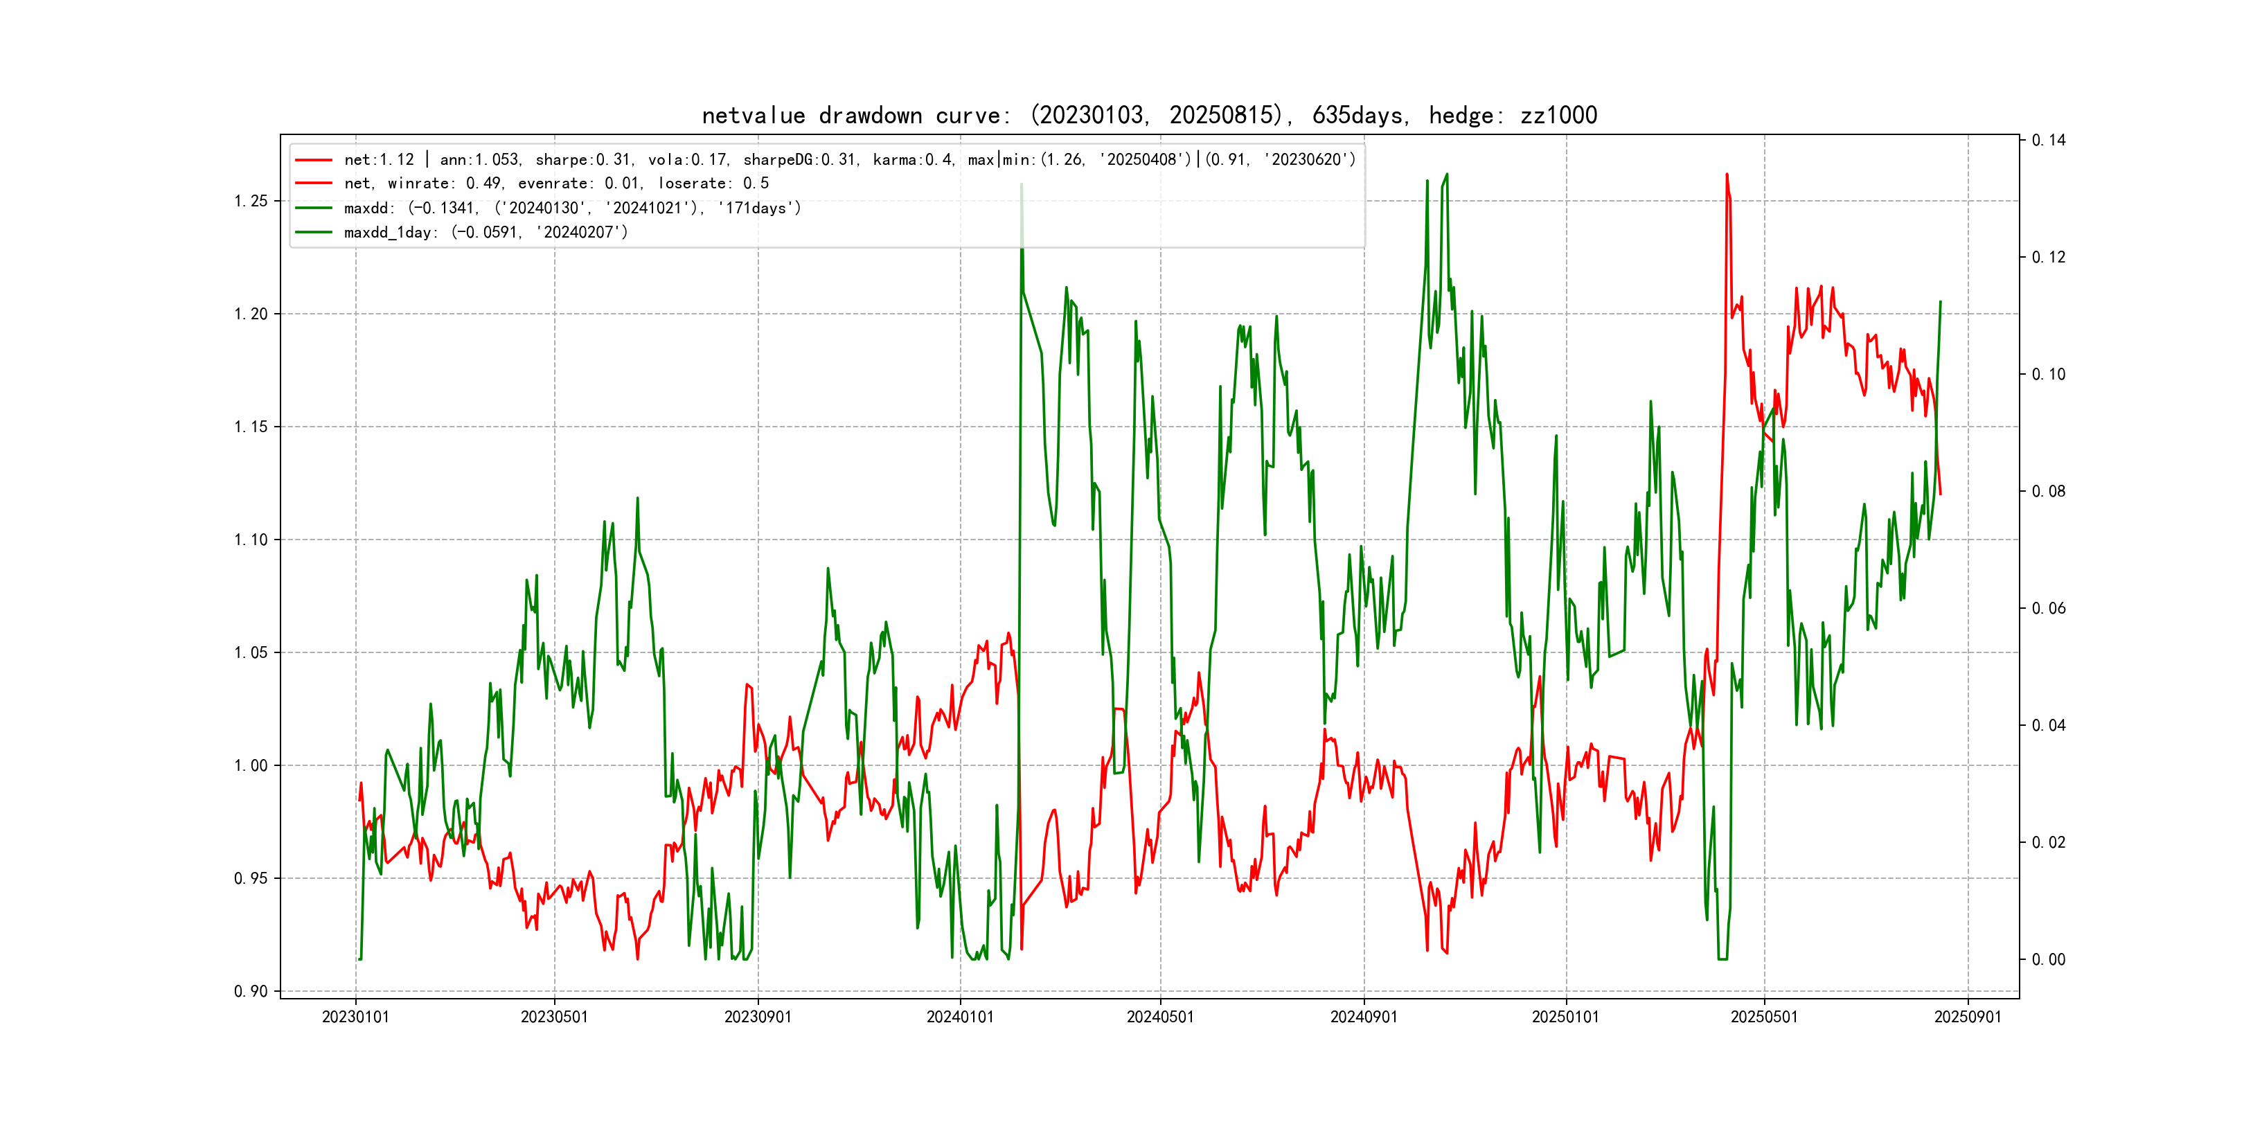Click the 1.00 left y-axis label
Viewport: 2244px width, 1122px height.
(x=251, y=766)
